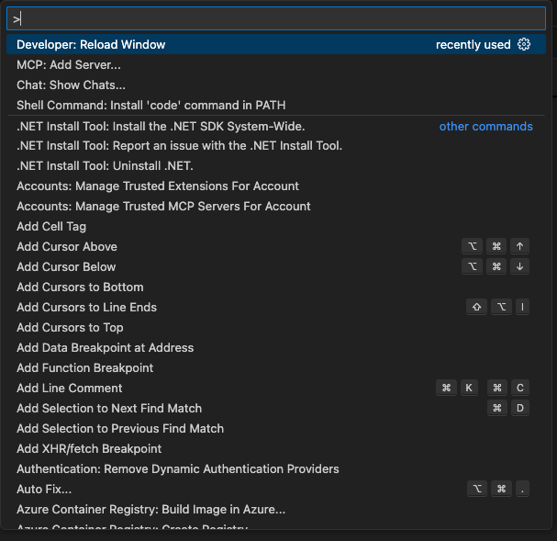Select Install the .NET SDK System-Wide command
Viewport: 557px width, 541px height.
point(276,126)
